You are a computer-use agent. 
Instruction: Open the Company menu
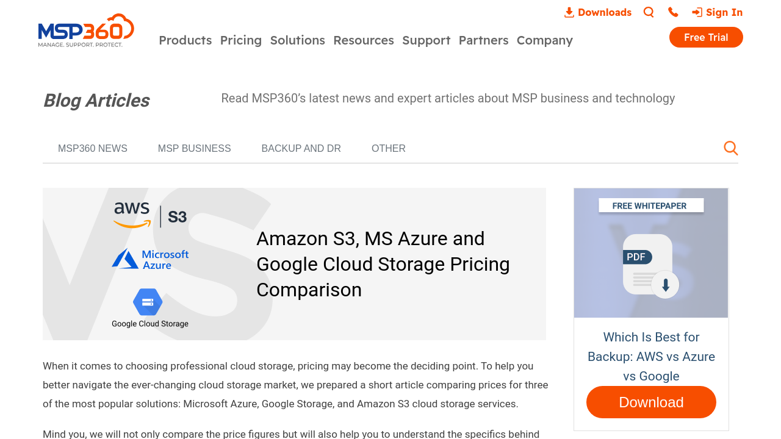[545, 40]
